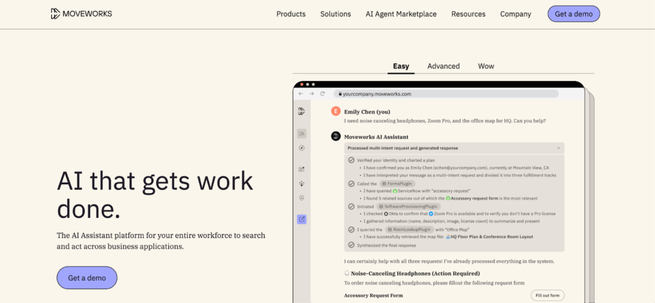
Task: Click the checkmark next to Verified your identity
Action: coord(351,160)
